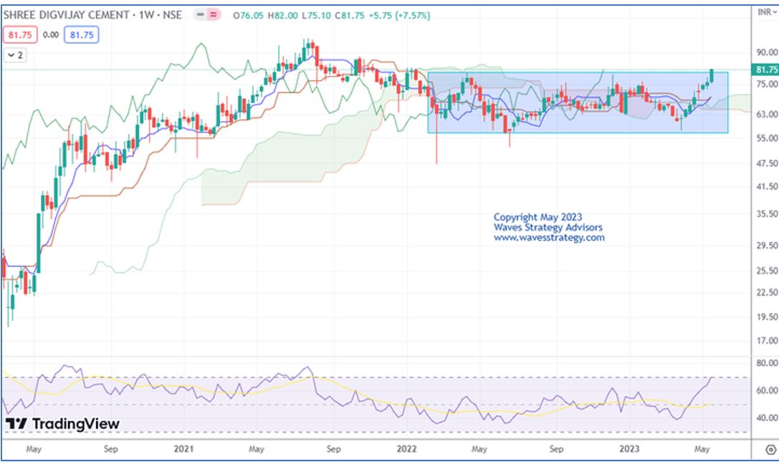The image size is (779, 462).
Task: Click the minus icon beside the NSE label
Action: 200,15
